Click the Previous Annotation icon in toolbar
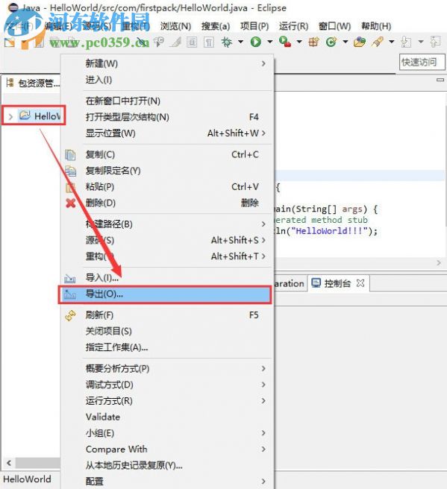This screenshot has height=489, width=447. (x=435, y=42)
